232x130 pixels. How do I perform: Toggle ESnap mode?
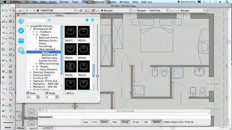tap(125, 122)
